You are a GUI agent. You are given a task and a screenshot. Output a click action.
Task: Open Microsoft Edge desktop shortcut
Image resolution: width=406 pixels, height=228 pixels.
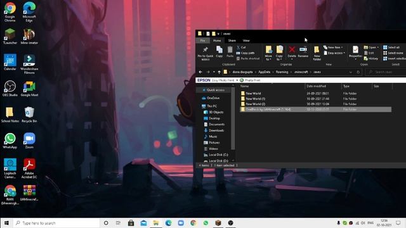(29, 12)
